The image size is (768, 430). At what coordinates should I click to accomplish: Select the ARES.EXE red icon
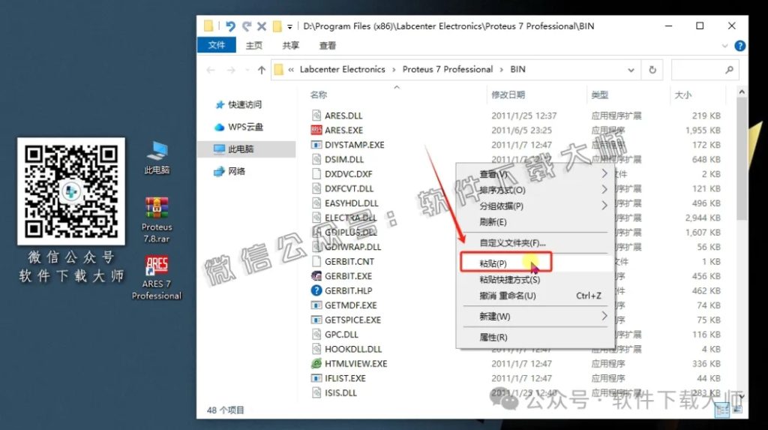point(316,130)
